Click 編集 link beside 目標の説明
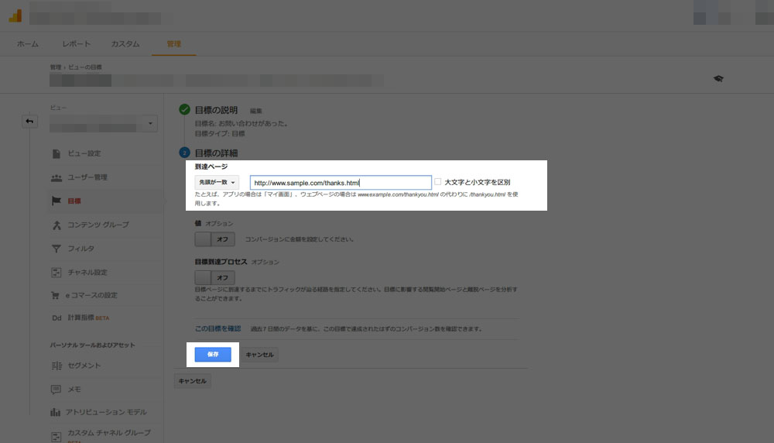This screenshot has height=443, width=774. coord(255,111)
